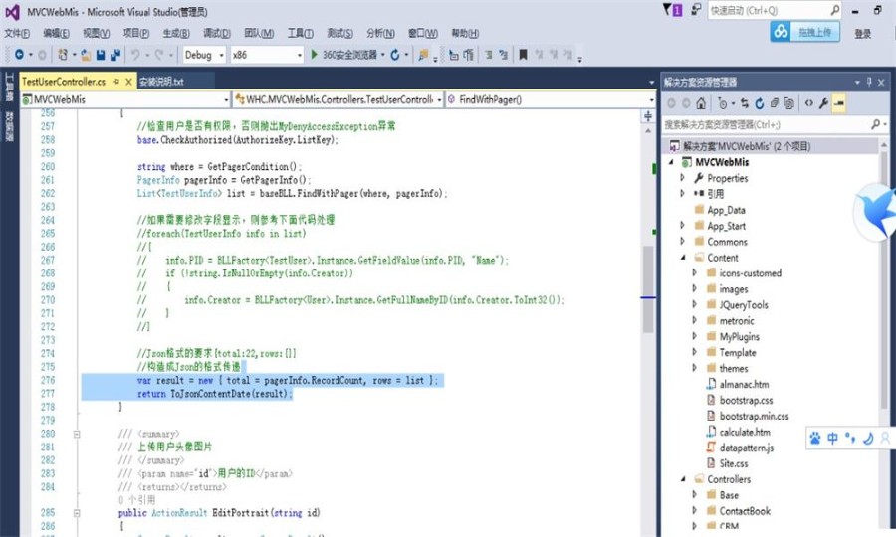The height and width of the screenshot is (537, 896).
Task: Click Home icon in Solution Explorer toolbar
Action: coord(701,102)
